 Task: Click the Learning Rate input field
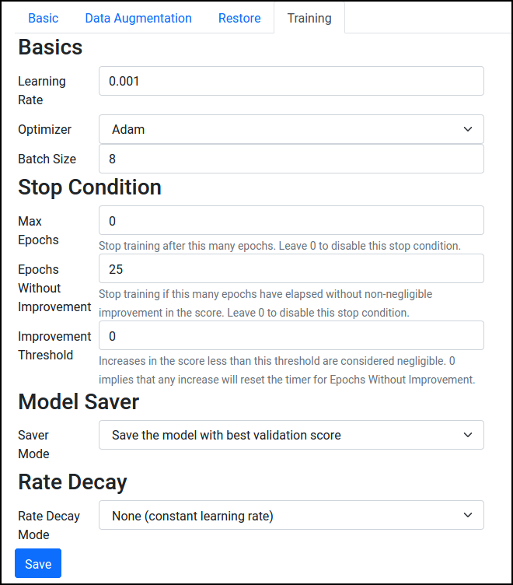[x=291, y=81]
